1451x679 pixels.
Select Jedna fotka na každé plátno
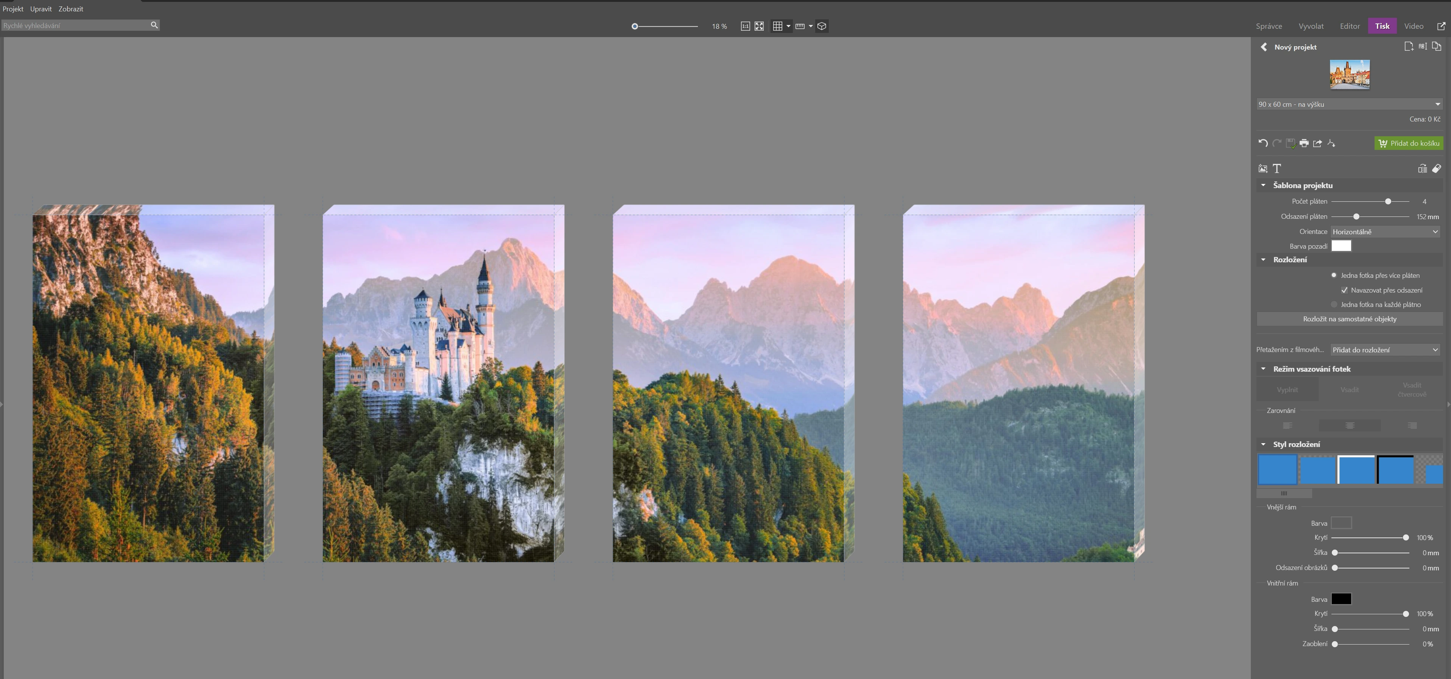pyautogui.click(x=1334, y=304)
